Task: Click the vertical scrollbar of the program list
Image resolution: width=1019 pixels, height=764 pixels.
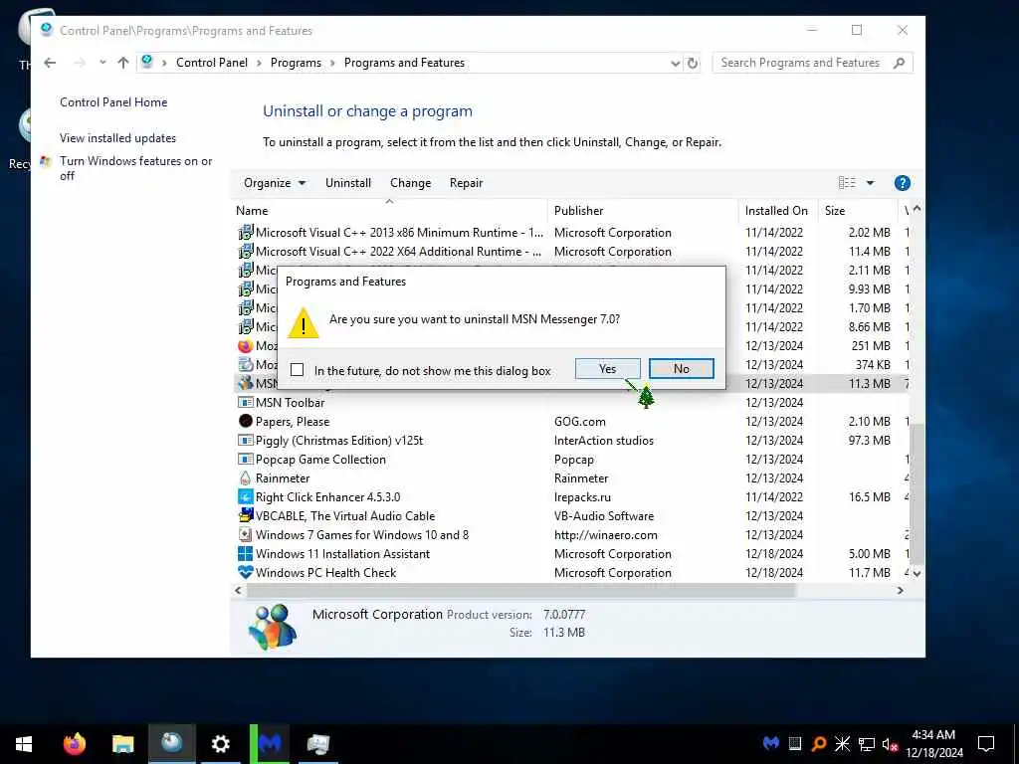Action: (917, 493)
